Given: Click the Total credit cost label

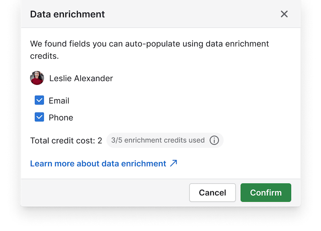Looking at the screenshot, I should pos(66,141).
